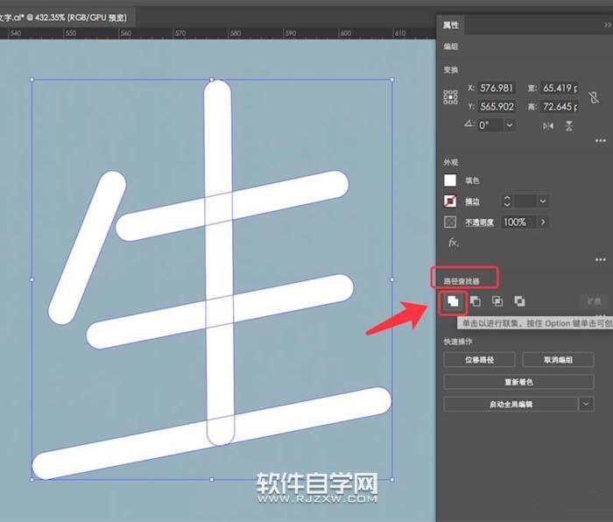Screen dimensions: 613x522
Task: Click the 外观 section heading
Action: 450,162
